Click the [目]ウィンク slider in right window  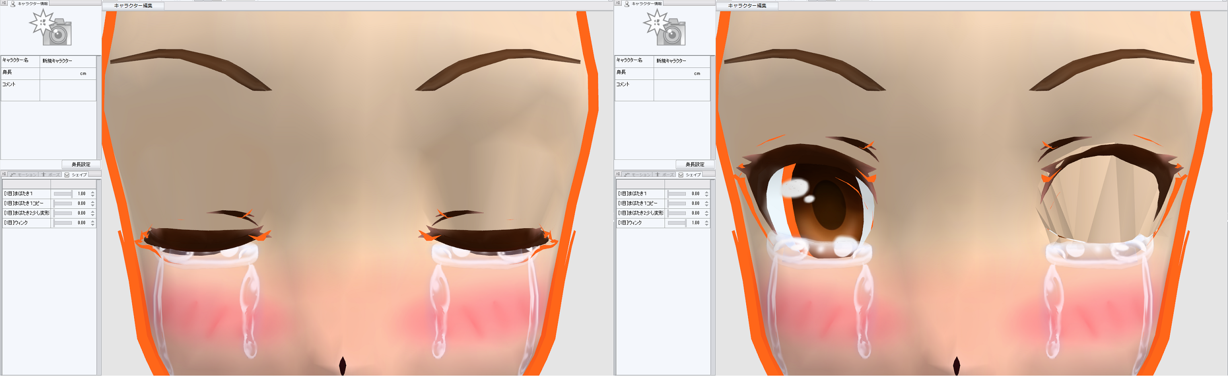coord(677,223)
